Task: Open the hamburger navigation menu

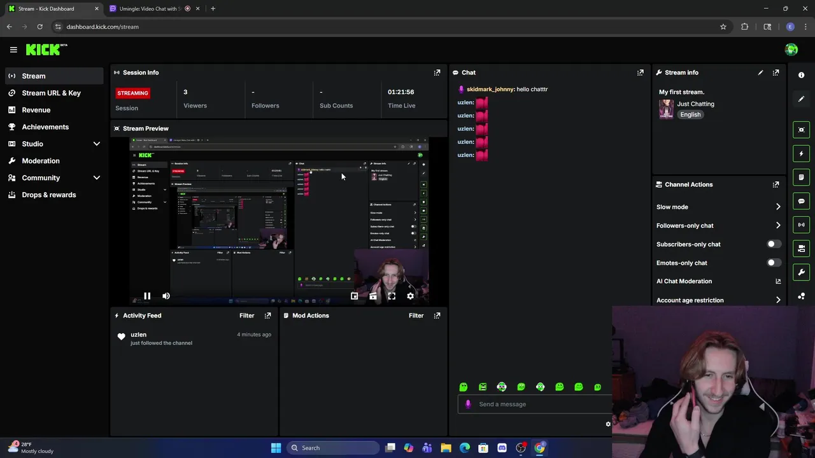Action: click(x=13, y=50)
